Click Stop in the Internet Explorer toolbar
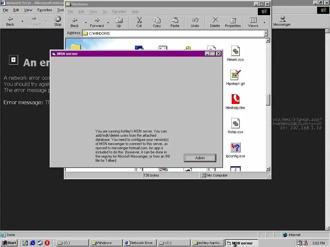 click(x=58, y=21)
